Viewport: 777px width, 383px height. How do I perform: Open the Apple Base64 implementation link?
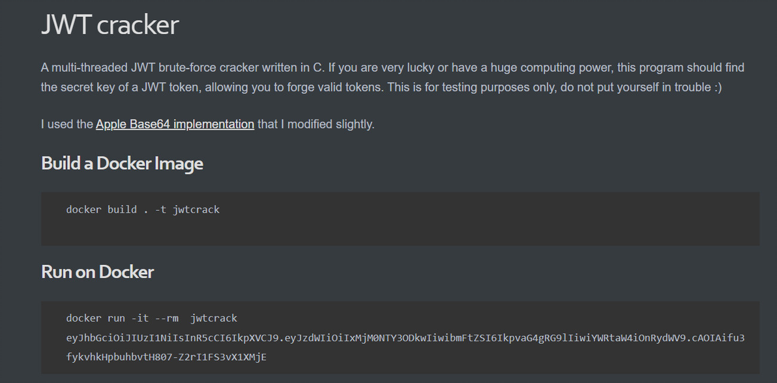point(175,124)
